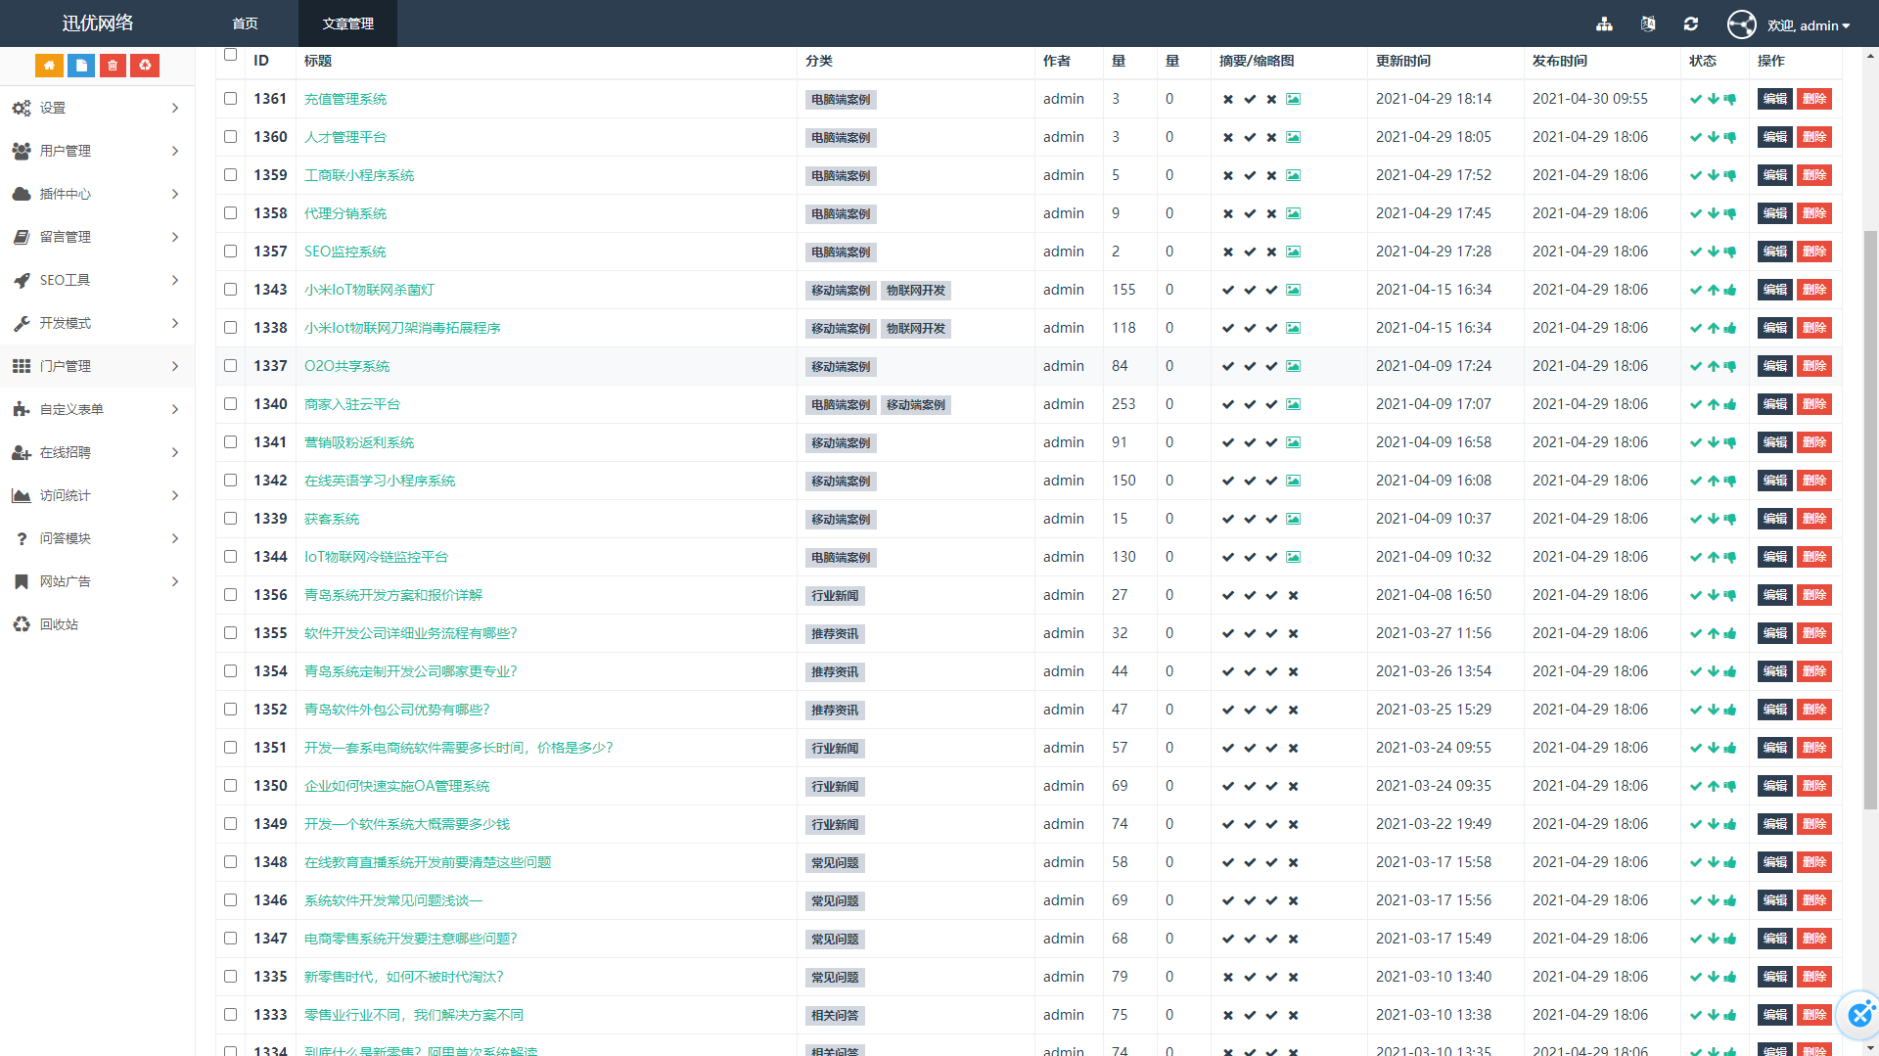Click the blue document shortcut icon
This screenshot has height=1056, width=1879.
81,66
